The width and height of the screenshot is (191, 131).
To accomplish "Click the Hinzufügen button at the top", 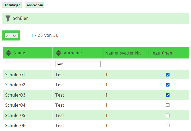I will tap(12, 5).
